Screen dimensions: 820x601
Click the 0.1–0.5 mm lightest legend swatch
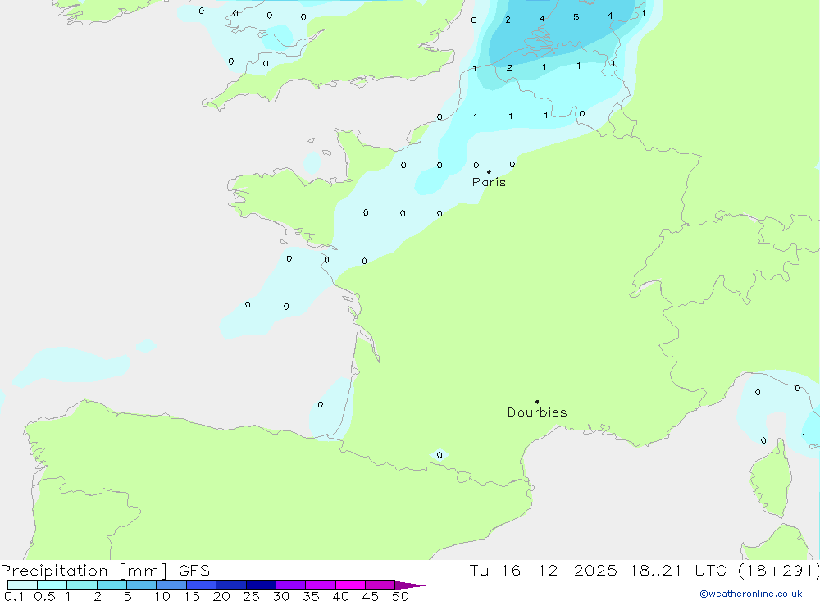22,585
